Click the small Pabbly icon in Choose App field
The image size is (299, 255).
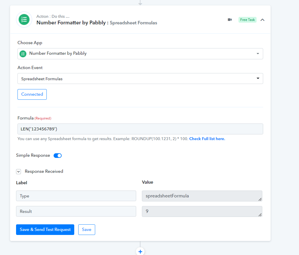point(23,54)
